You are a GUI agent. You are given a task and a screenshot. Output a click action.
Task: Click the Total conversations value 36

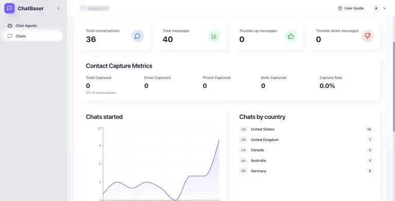tap(91, 39)
